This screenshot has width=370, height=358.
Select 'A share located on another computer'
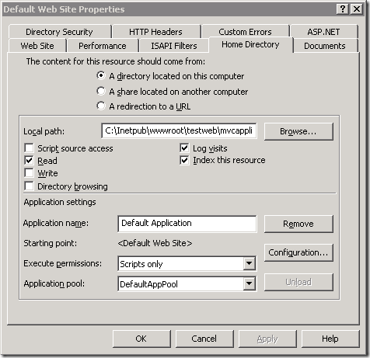[x=101, y=91]
